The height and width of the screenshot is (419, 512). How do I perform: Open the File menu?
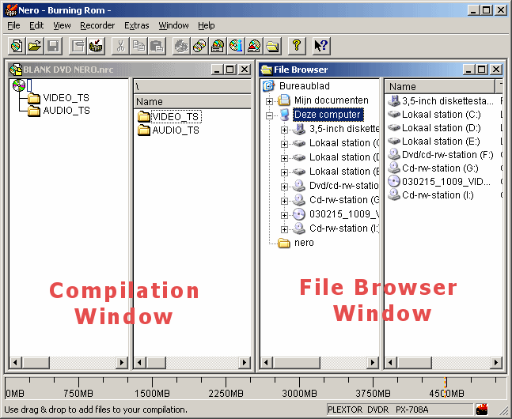[x=13, y=25]
